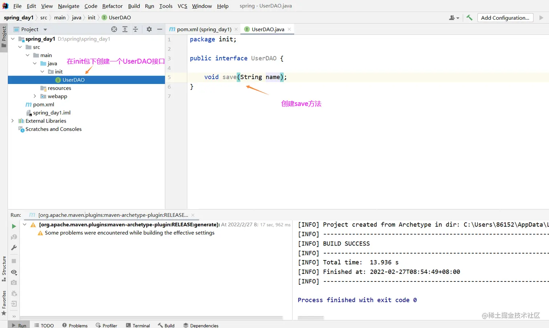Open the Window menu

pos(202,6)
